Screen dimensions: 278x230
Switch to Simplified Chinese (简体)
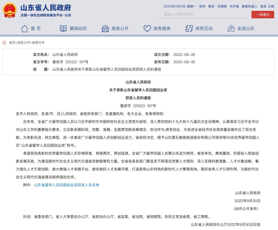[202, 6]
